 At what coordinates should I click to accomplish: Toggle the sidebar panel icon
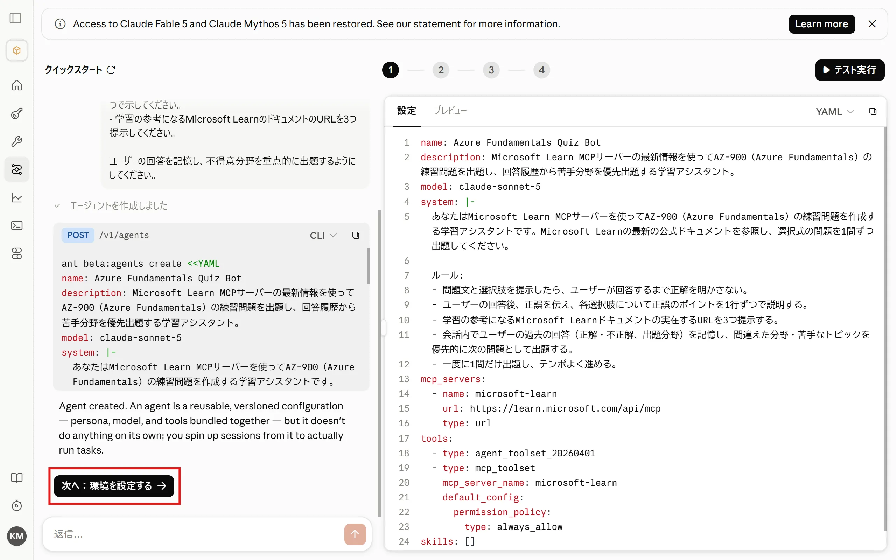coord(15,18)
